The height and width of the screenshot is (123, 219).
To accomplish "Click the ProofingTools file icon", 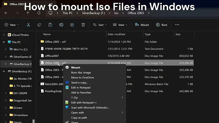I will [42, 91].
